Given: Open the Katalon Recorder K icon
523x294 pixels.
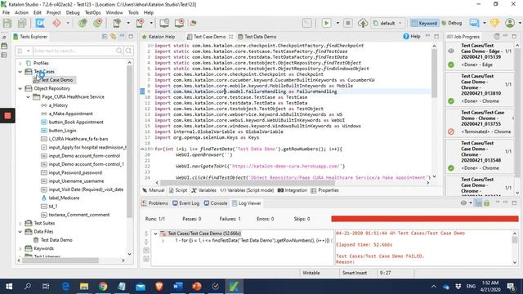Looking at the screenshot, I should (40, 23).
